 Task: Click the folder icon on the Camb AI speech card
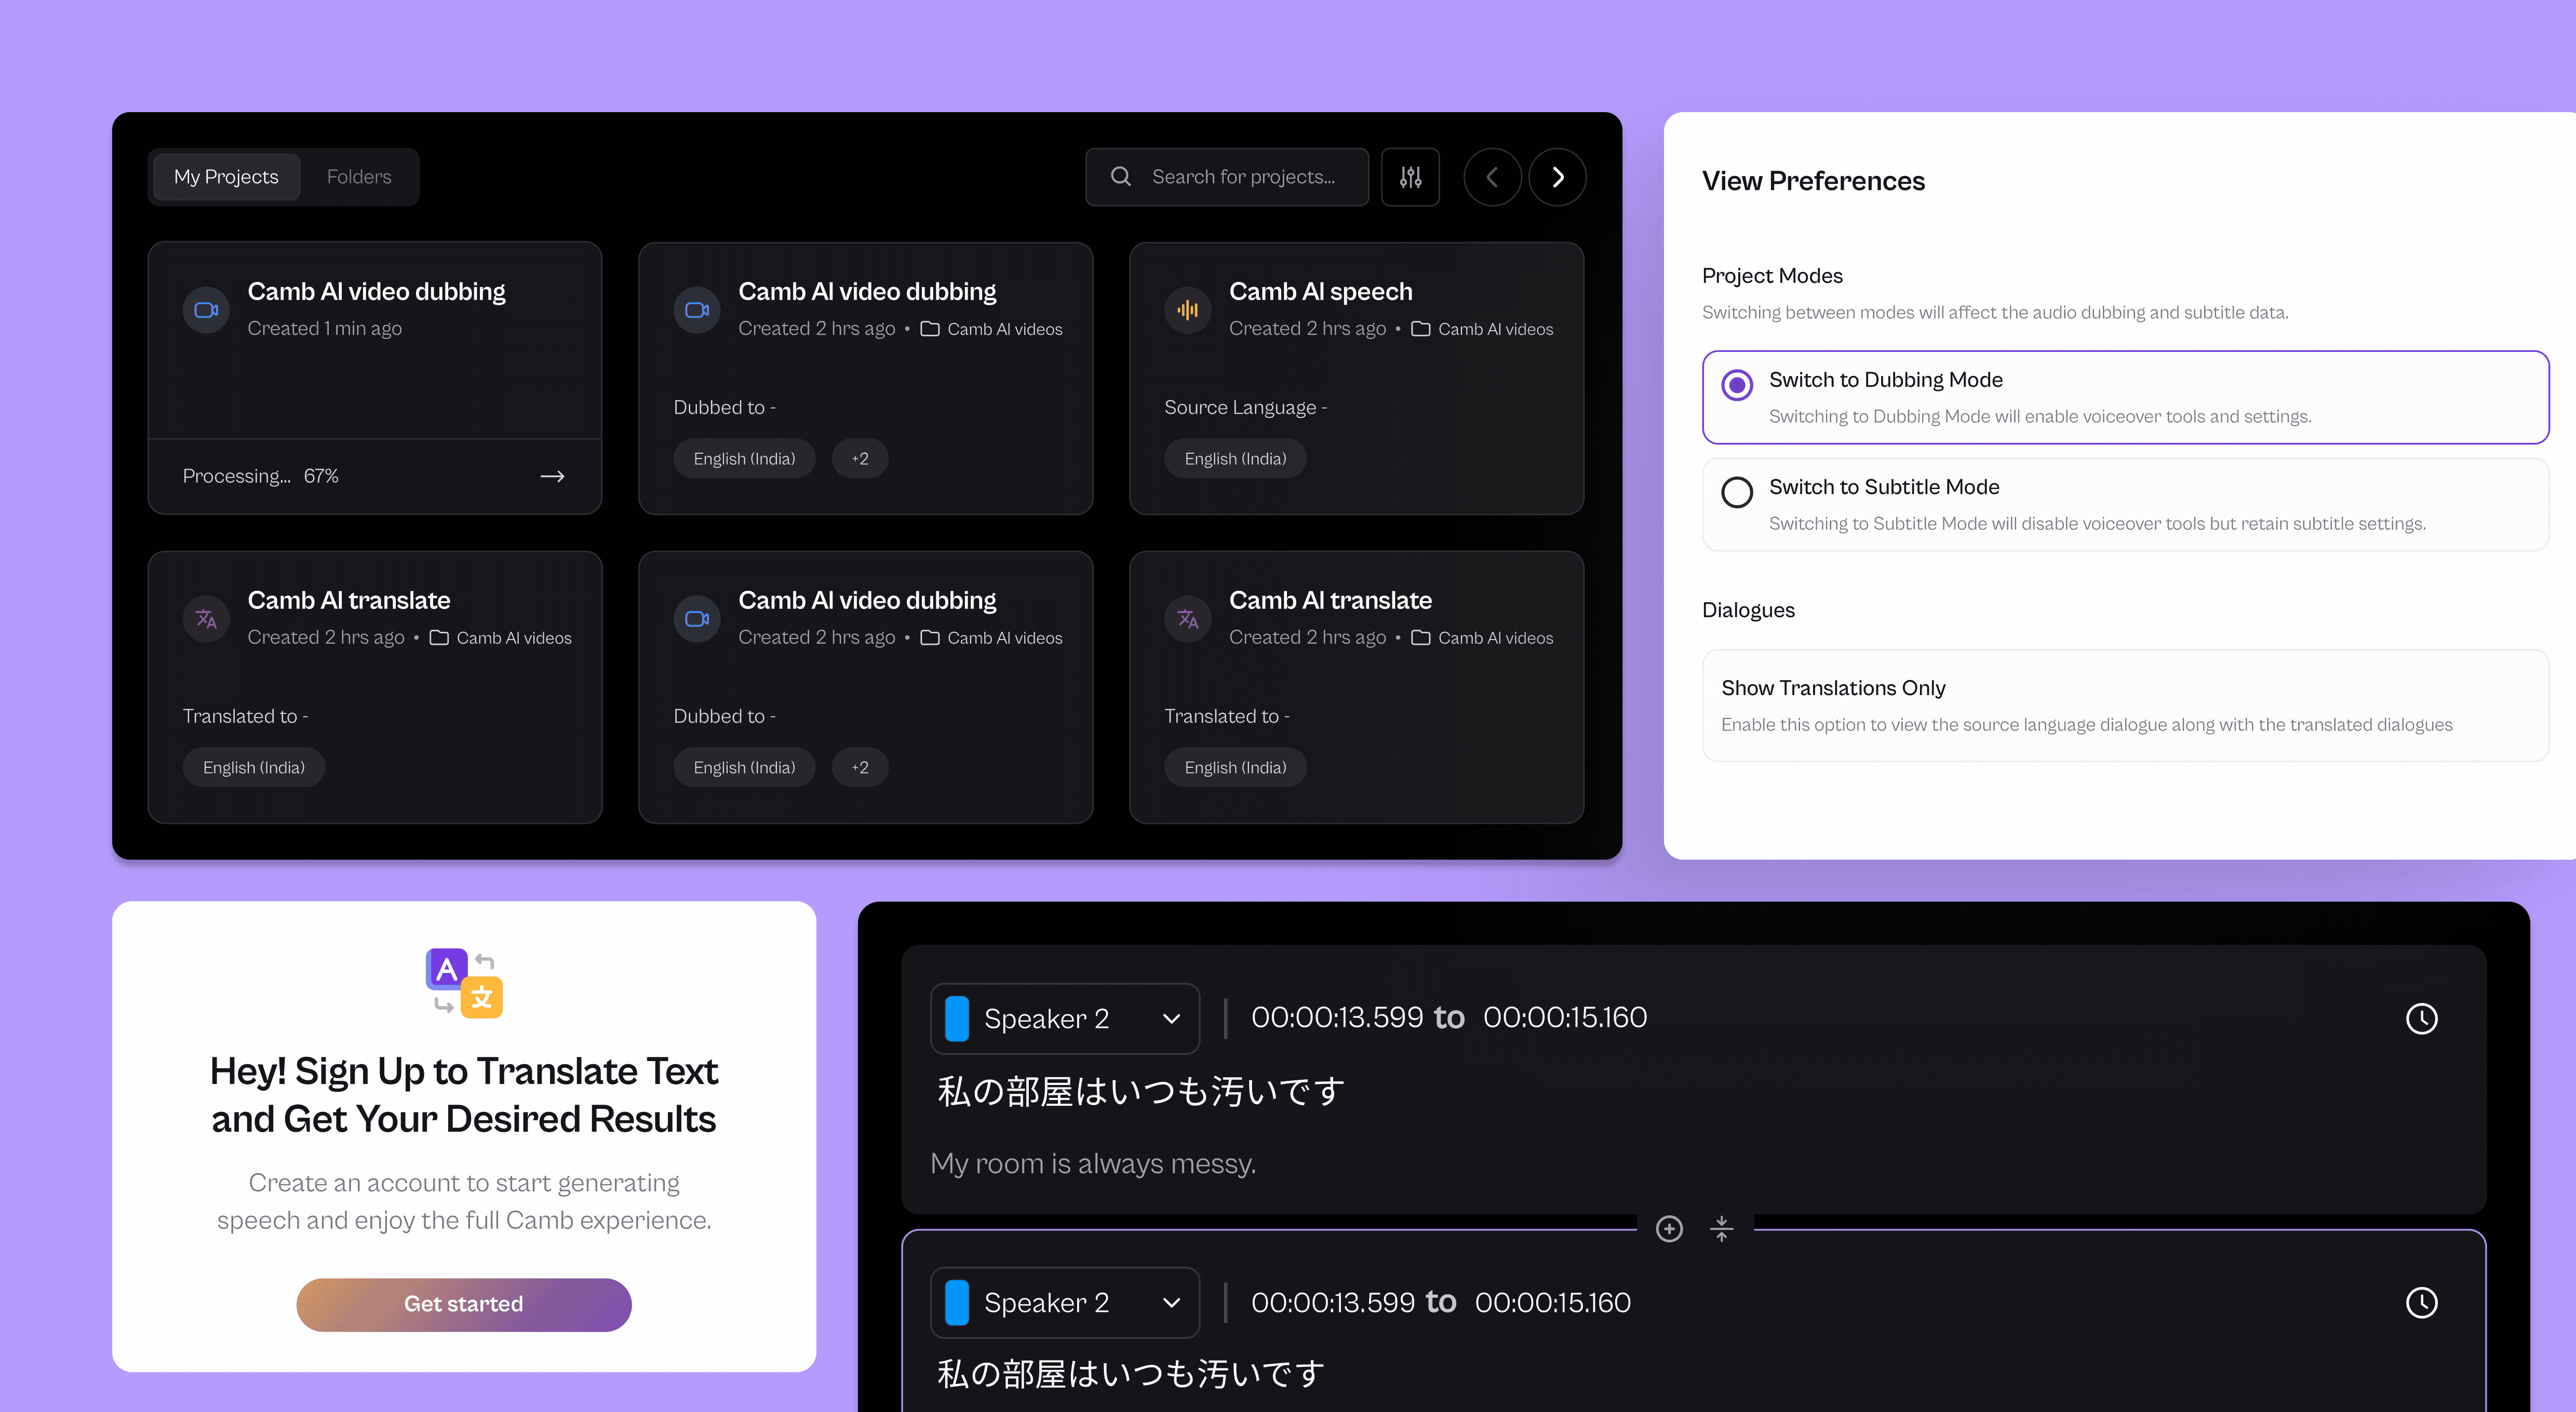[x=1420, y=329]
